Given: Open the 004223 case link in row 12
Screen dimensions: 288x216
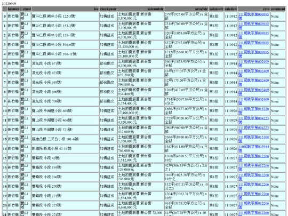Looking at the screenshot, I should 253,130.
